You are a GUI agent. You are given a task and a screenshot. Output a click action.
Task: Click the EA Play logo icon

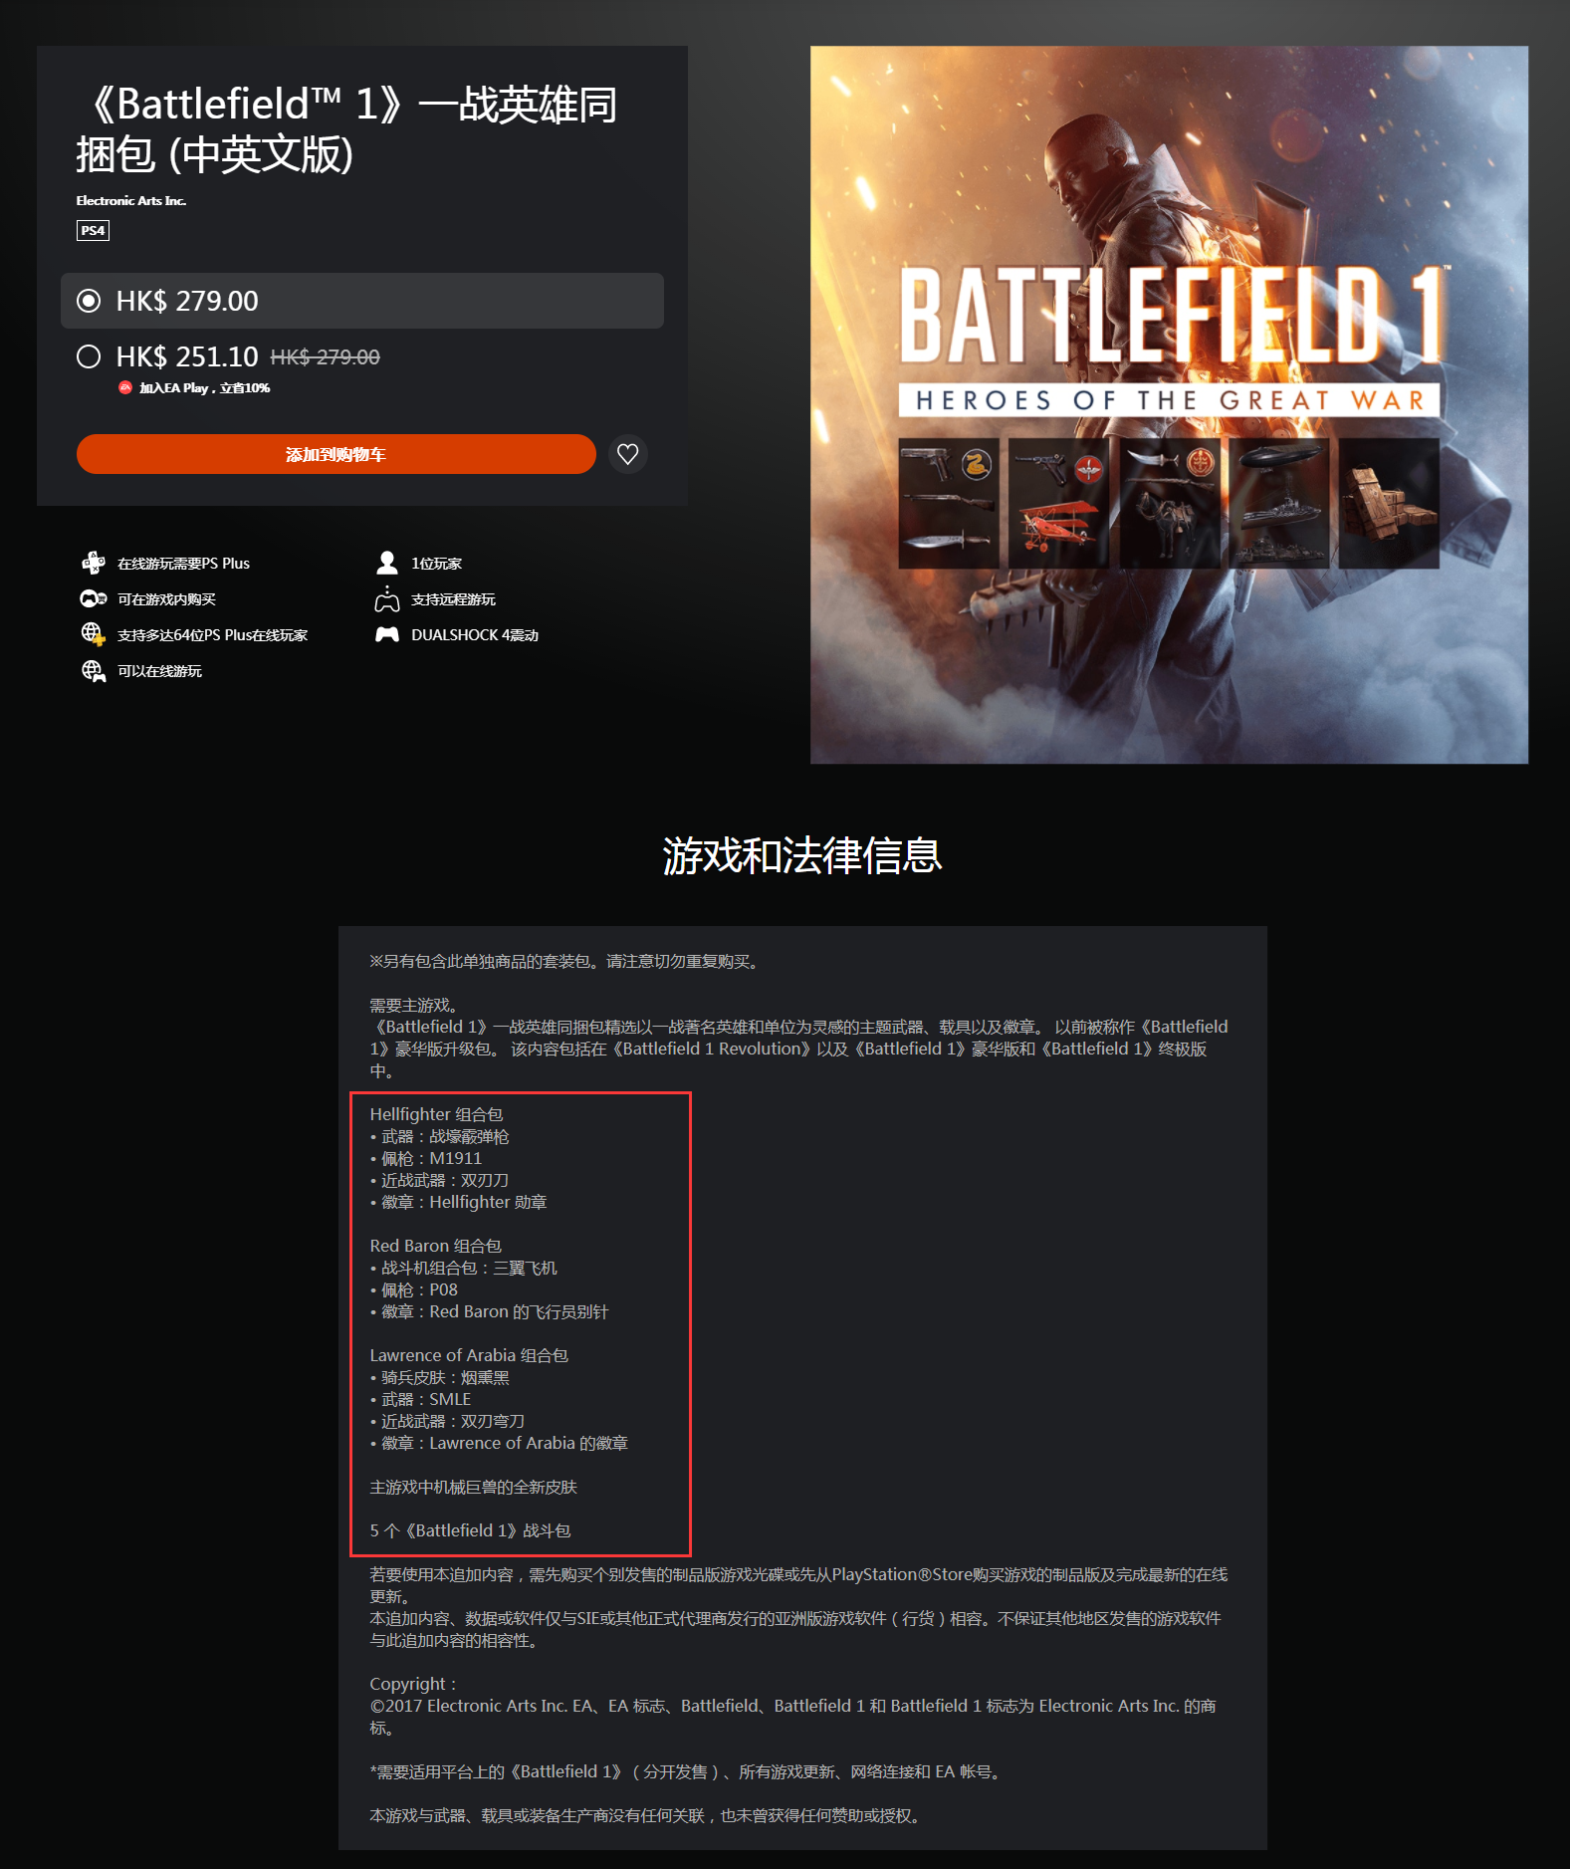coord(125,387)
